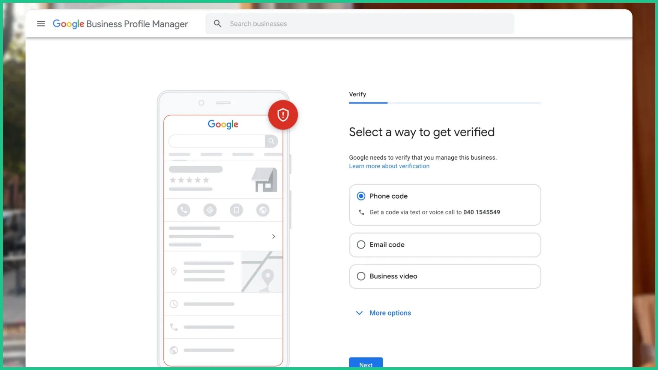Click the phone handset icon beside code description
658x370 pixels.
pyautogui.click(x=361, y=212)
